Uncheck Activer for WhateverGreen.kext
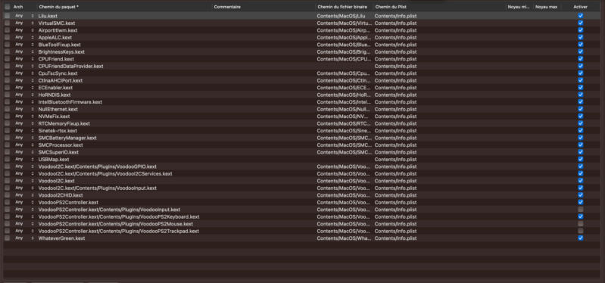Screen dimensions: 605x283 point(580,238)
